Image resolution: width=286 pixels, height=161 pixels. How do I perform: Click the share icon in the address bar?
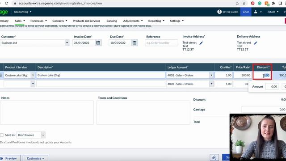[237, 3]
